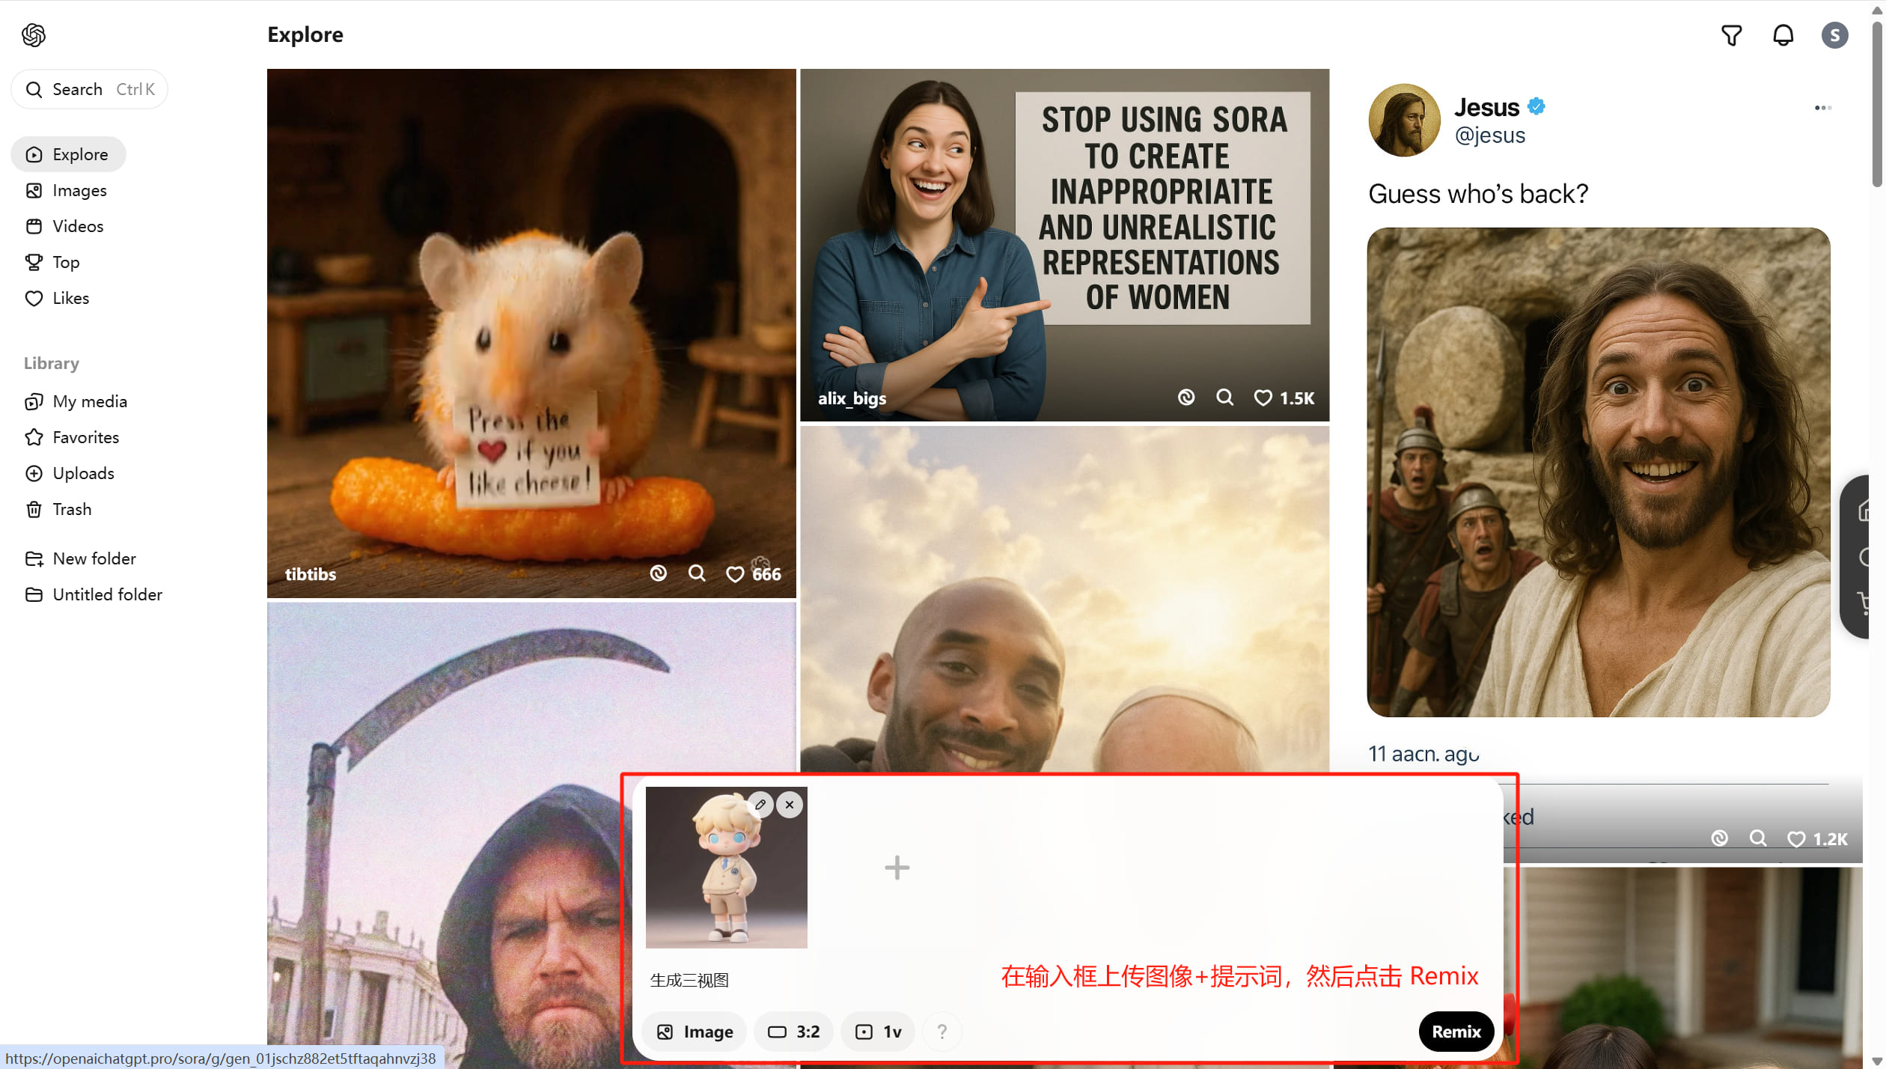Edit the uploaded figurine image
The image size is (1886, 1069).
[x=760, y=805]
